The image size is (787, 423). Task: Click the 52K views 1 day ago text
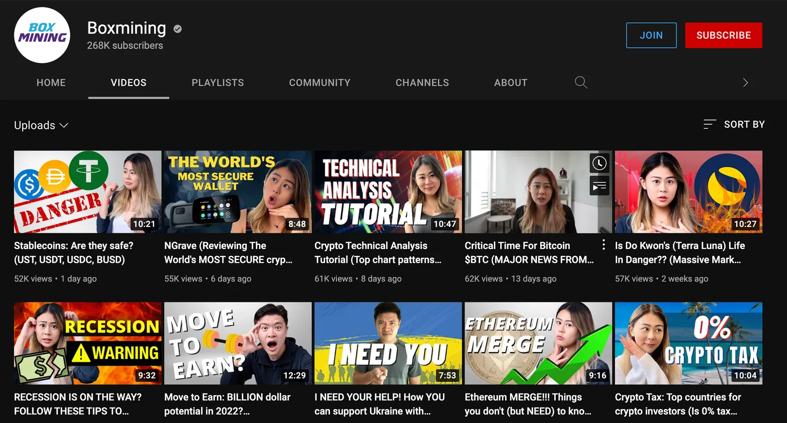click(x=56, y=279)
